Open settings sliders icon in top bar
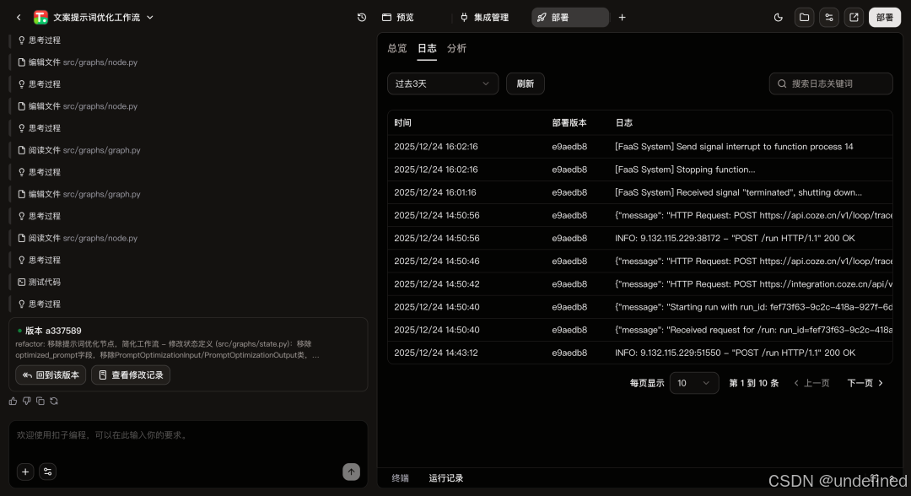Screen dimensions: 911x496 point(829,18)
